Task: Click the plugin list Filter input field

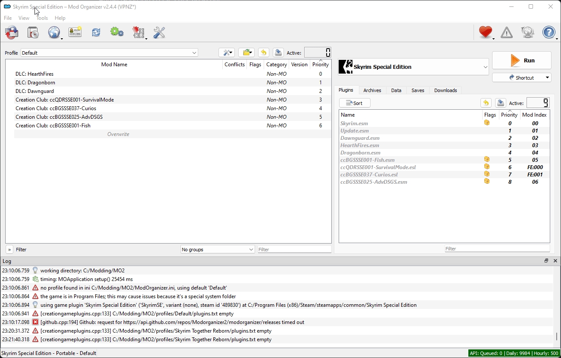Action: 497,249
